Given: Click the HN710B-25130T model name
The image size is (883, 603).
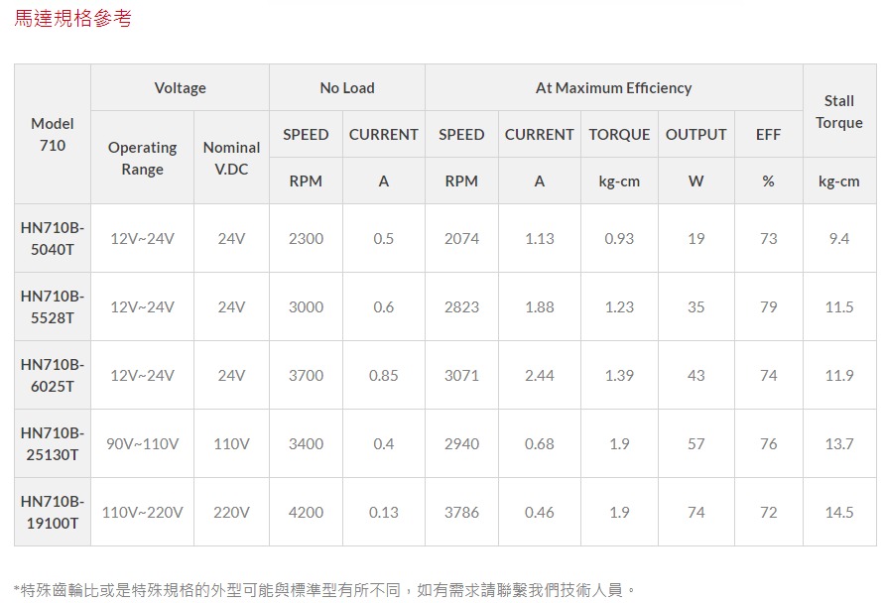Looking at the screenshot, I should pos(53,443).
